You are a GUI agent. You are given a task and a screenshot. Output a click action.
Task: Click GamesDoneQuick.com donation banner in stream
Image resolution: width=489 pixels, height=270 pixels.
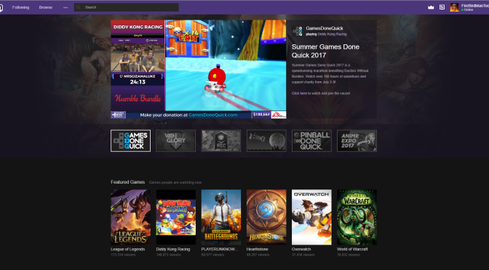188,115
